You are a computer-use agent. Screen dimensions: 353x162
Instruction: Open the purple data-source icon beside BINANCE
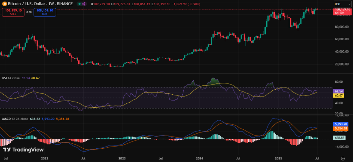click(84, 4)
